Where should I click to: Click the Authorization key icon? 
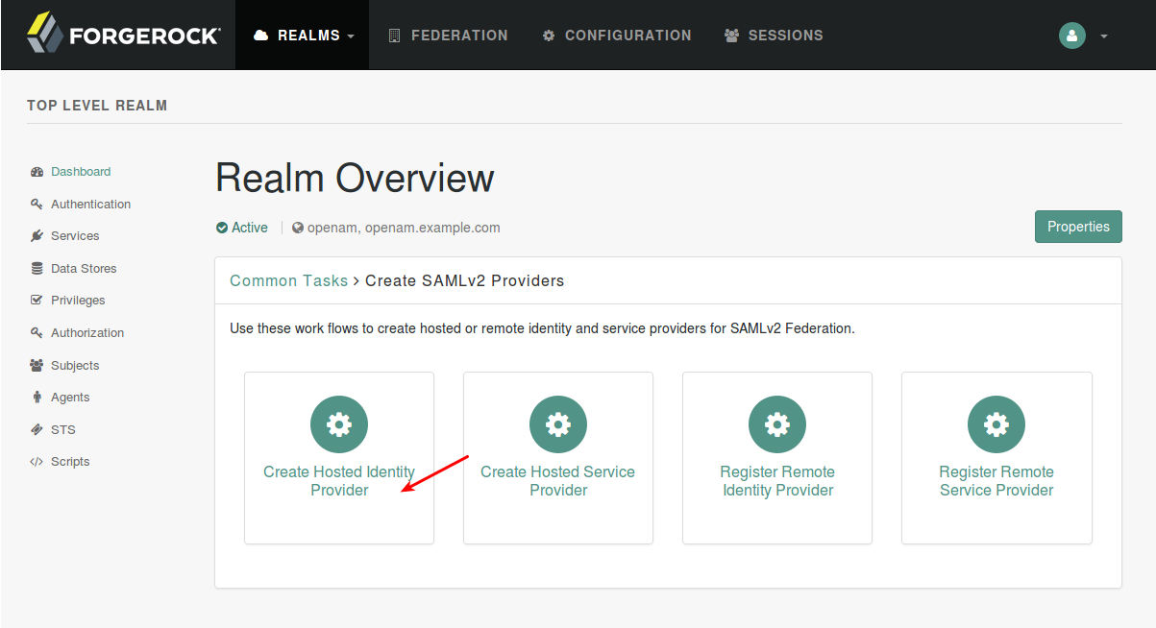pyautogui.click(x=37, y=333)
